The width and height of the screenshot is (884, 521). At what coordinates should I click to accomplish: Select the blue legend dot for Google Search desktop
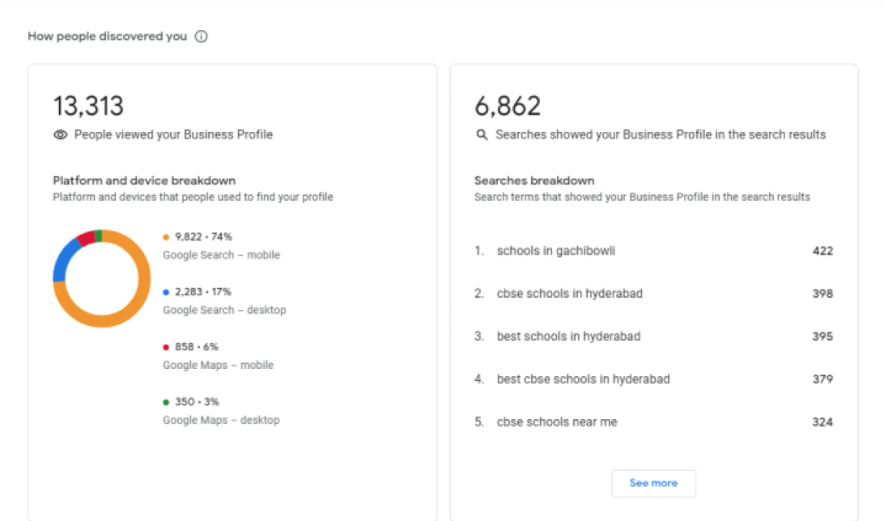pos(166,291)
